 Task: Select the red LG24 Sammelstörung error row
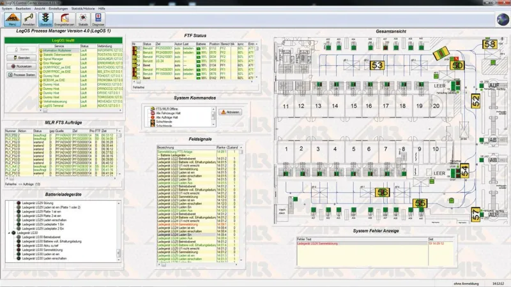(x=319, y=243)
